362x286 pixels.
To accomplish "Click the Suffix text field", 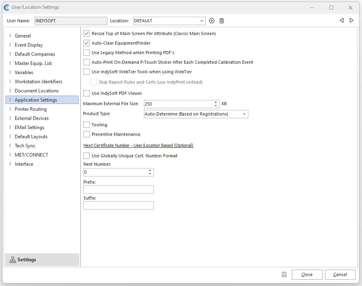I will pos(118,205).
